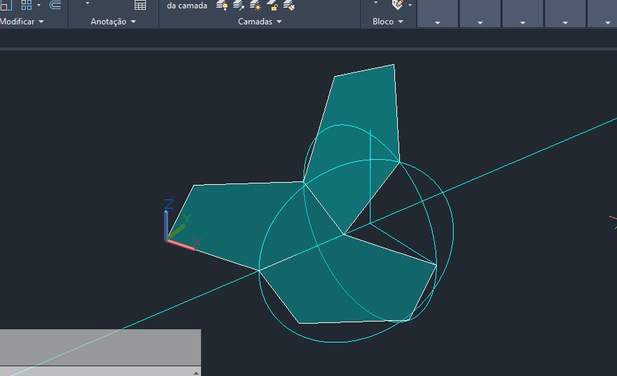Expand the collapsed panel right of Bloco
Image resolution: width=617 pixels, height=376 pixels.
pyautogui.click(x=438, y=22)
